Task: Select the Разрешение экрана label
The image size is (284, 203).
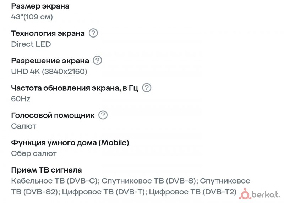Action: (x=50, y=61)
